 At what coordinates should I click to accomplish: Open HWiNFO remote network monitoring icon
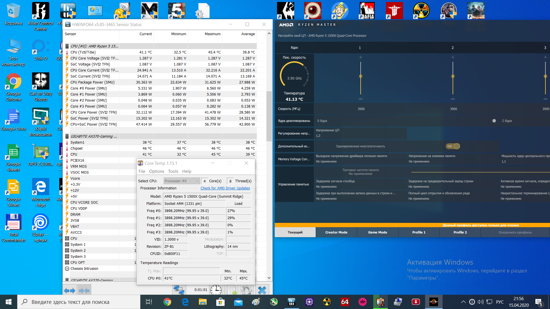(x=179, y=290)
